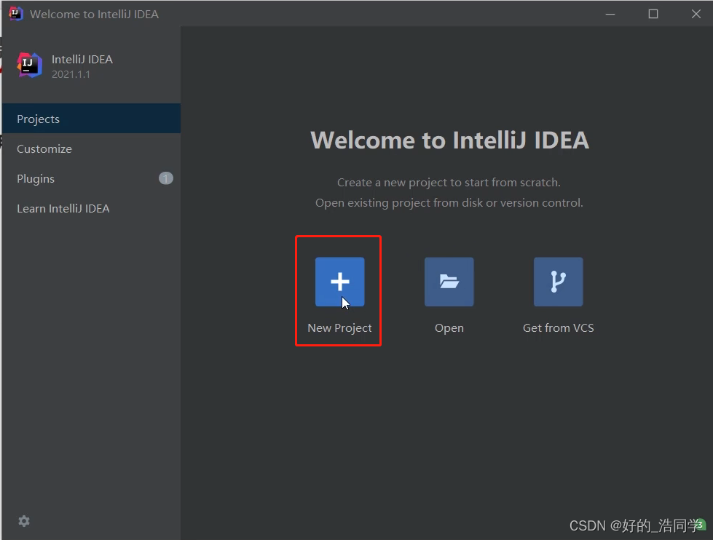Screen dimensions: 713x540
Task: Go to Learn IntelliJ IDEA
Action: pos(91,209)
